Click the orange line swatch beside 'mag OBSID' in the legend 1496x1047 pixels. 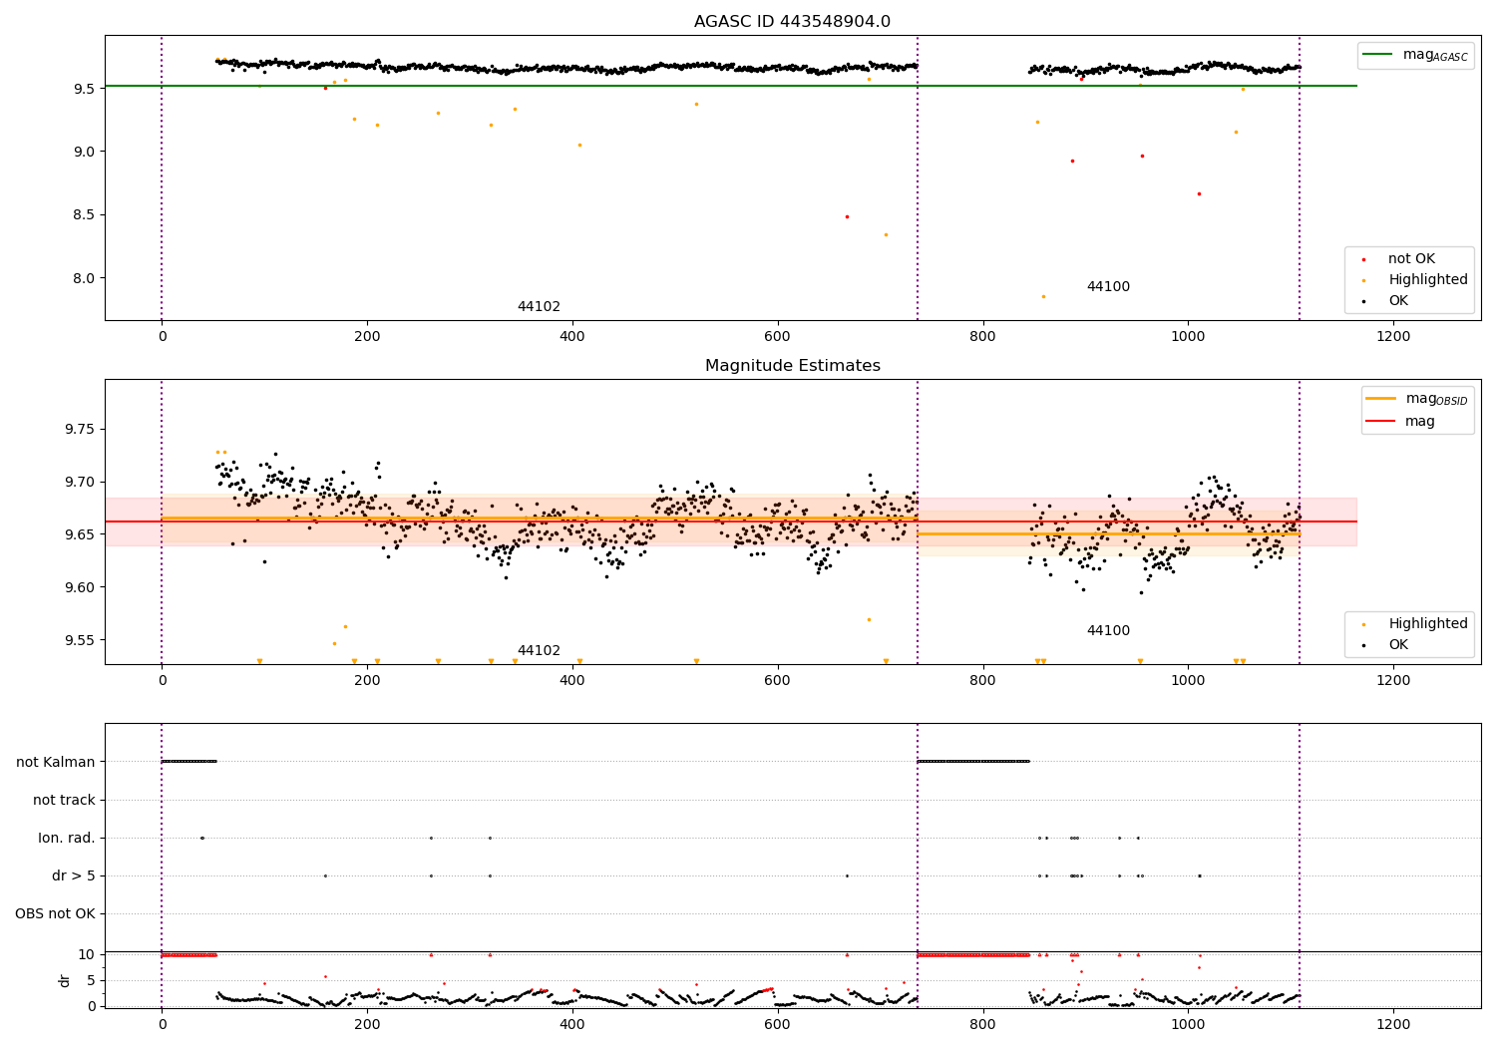tap(1380, 399)
